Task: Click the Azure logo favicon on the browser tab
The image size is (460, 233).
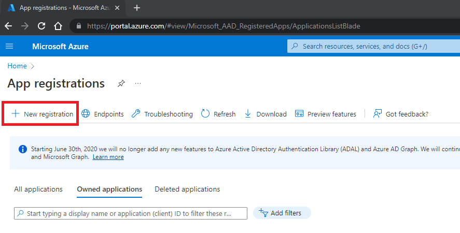Action: click(11, 8)
